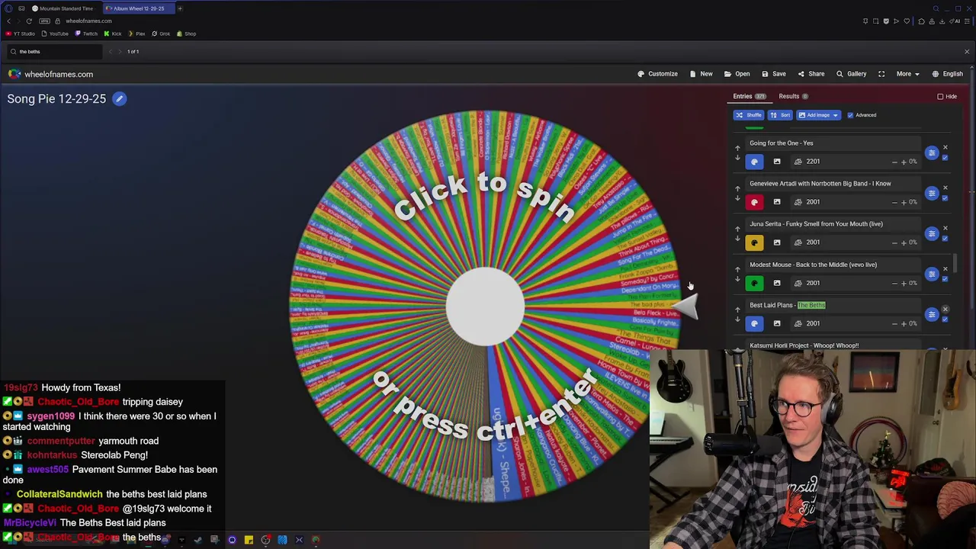The image size is (976, 549).
Task: Open the Kick bookmark
Action: coord(113,34)
